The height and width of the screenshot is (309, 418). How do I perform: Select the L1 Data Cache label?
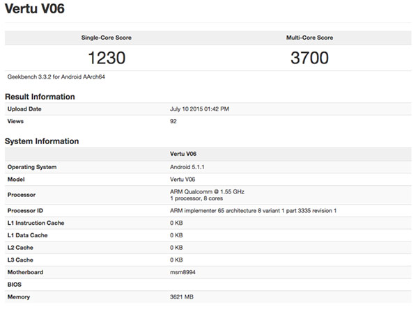pyautogui.click(x=27, y=235)
